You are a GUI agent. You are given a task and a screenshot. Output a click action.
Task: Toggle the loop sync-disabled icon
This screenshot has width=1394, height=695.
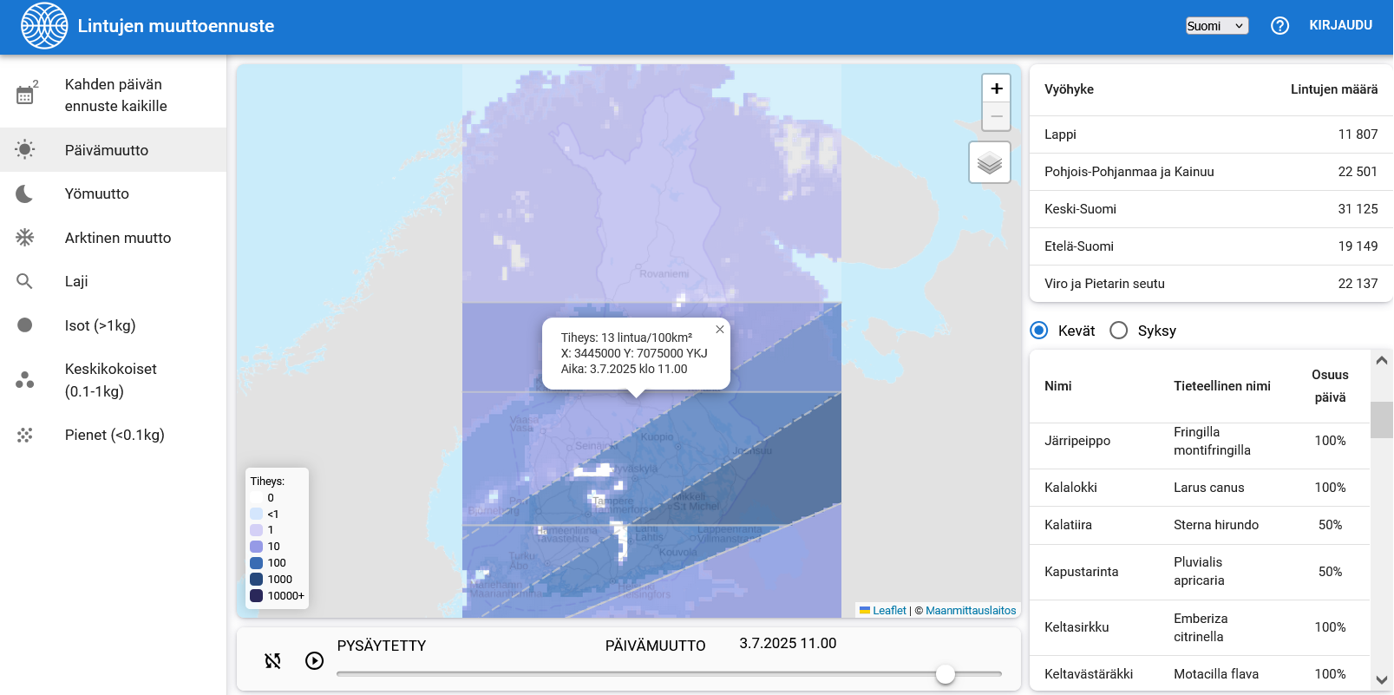[272, 661]
